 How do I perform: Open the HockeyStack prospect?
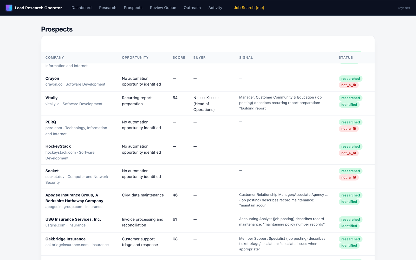pyautogui.click(x=58, y=146)
